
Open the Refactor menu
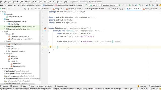pyautogui.click(x=34, y=2)
